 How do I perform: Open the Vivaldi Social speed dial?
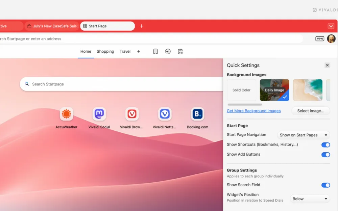click(99, 114)
